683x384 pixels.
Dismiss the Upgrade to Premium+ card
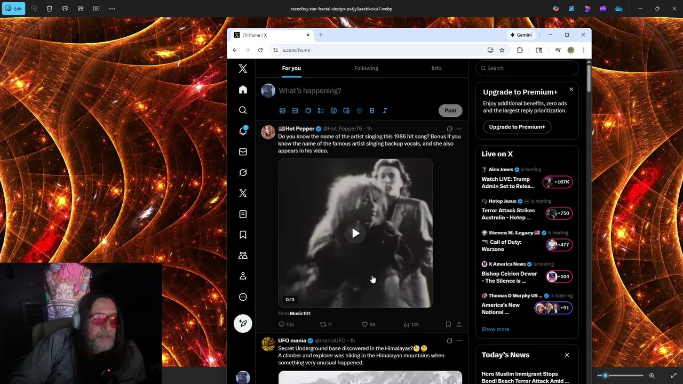tap(571, 89)
